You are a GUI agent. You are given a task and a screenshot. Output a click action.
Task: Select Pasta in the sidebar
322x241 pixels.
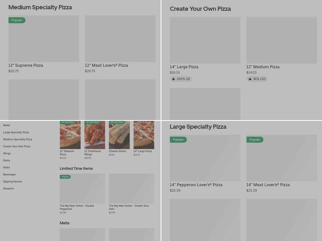pyautogui.click(x=6, y=160)
